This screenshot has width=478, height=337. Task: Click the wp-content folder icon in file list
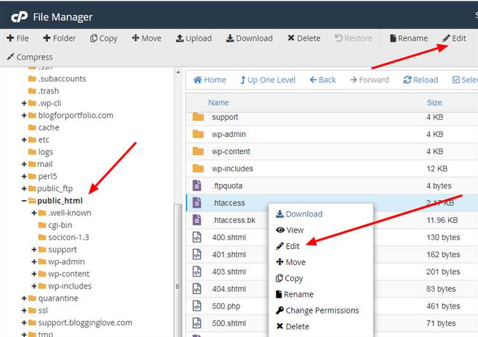click(198, 151)
